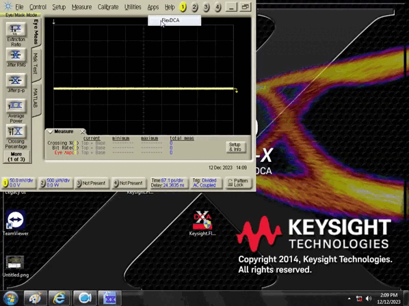Switch to the Msk Test tab
Screen dimensions: 409x306
click(36, 64)
